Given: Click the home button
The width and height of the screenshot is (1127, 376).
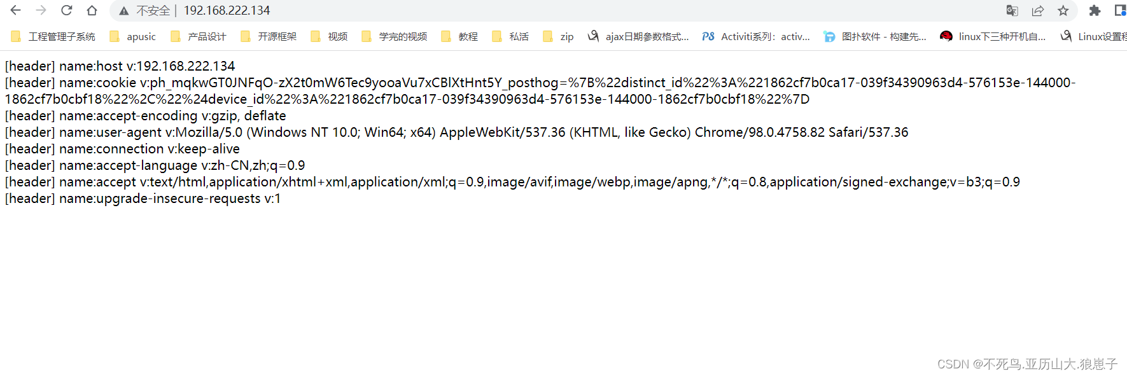Looking at the screenshot, I should [91, 10].
